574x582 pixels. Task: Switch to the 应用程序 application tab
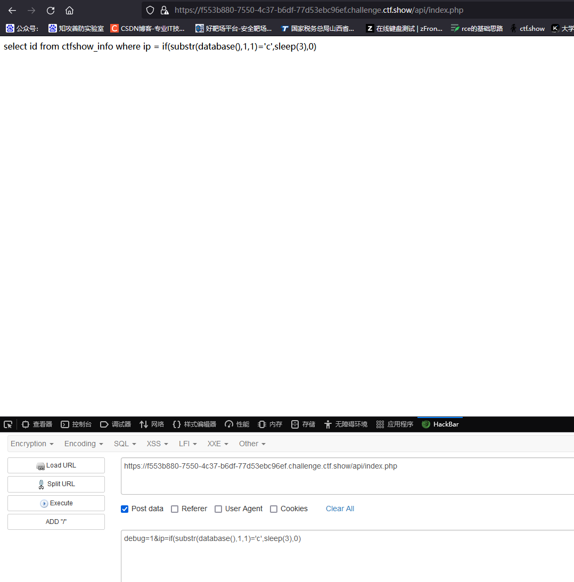point(395,424)
